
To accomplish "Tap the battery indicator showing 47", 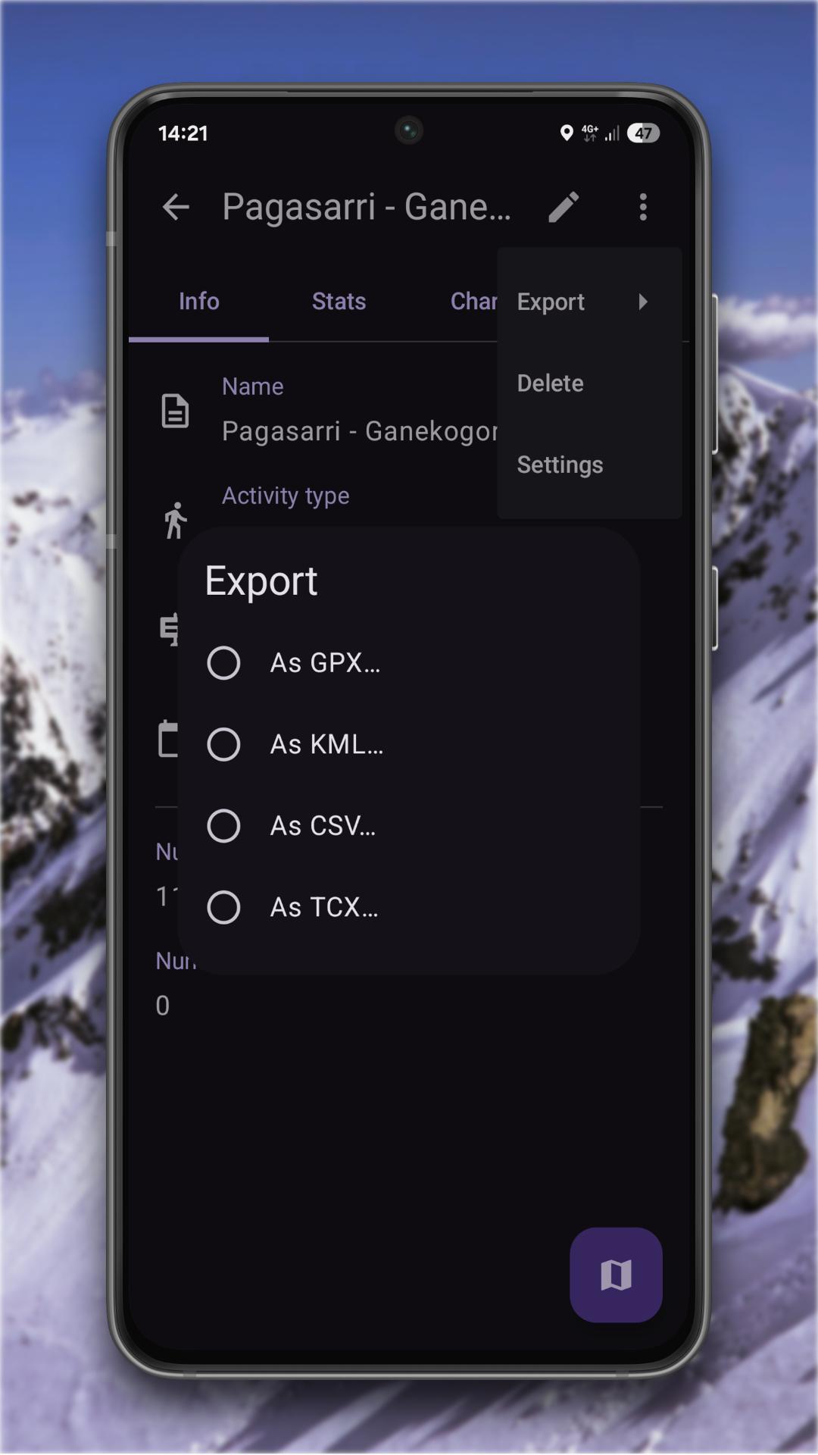I will point(643,133).
